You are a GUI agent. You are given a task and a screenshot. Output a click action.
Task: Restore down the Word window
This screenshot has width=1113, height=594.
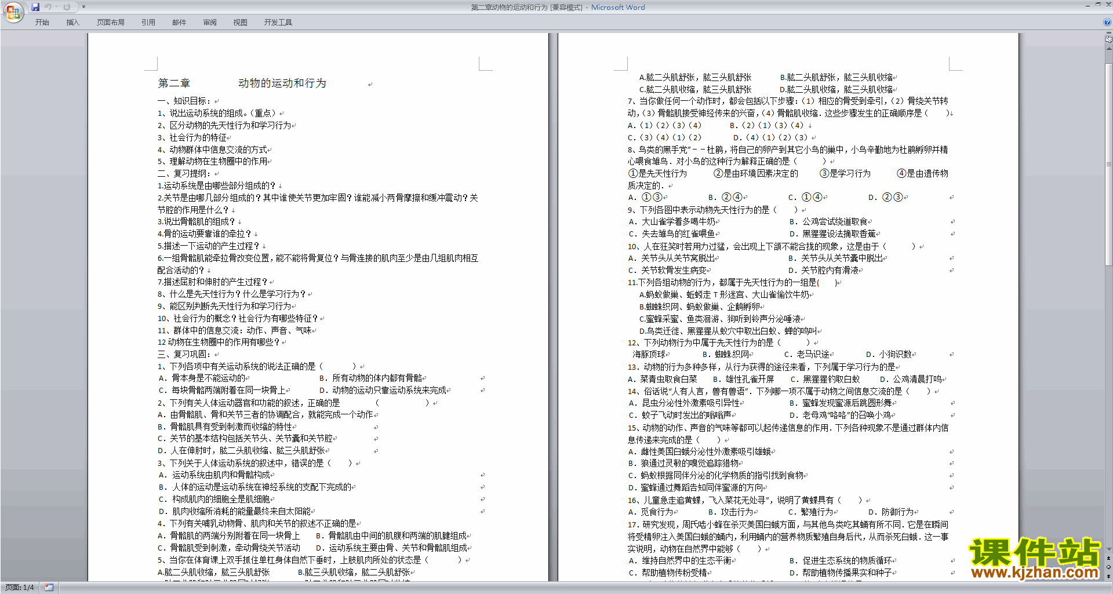point(1098,5)
